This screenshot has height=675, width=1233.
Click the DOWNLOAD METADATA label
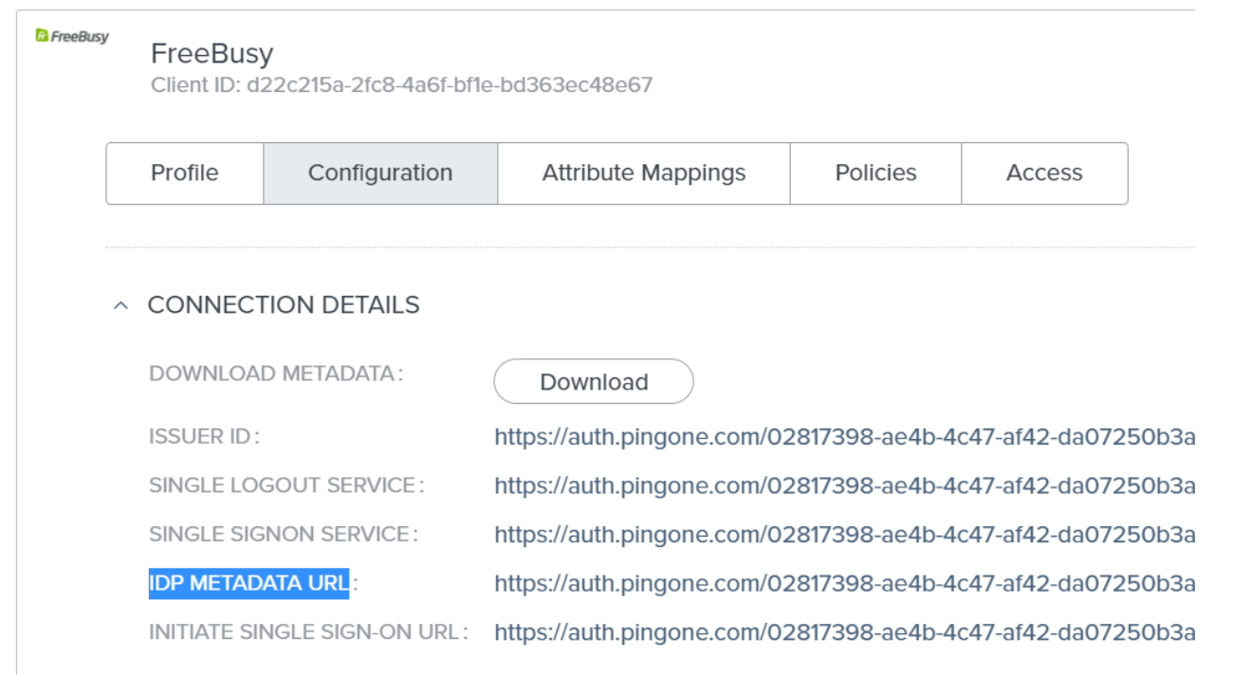pos(276,374)
